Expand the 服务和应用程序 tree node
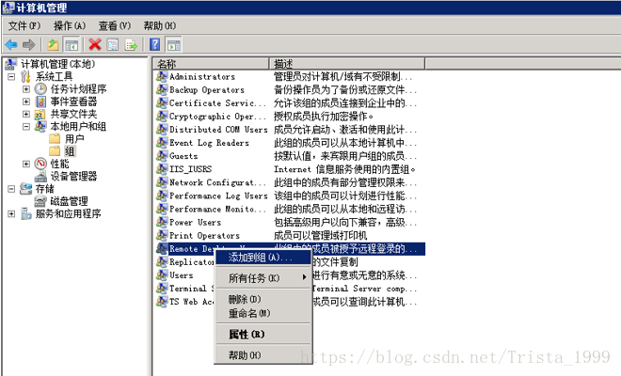This screenshot has height=376, width=621. (11, 213)
